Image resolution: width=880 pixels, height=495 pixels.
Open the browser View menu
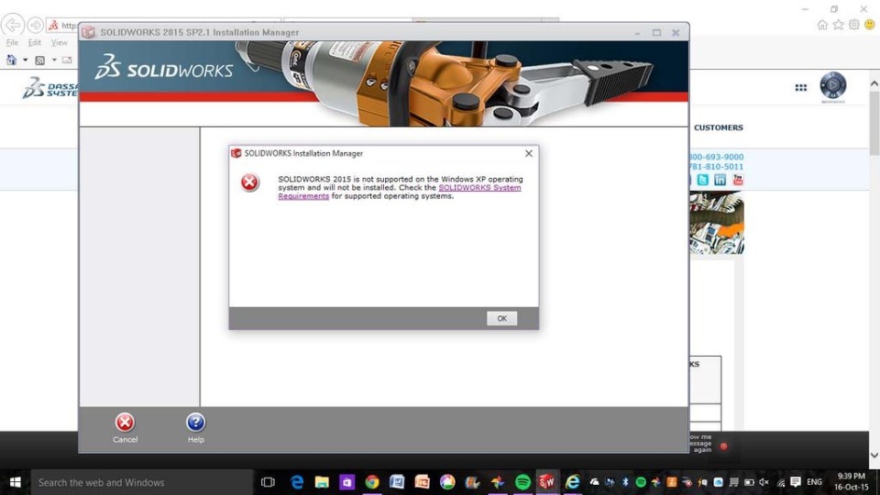[x=59, y=43]
